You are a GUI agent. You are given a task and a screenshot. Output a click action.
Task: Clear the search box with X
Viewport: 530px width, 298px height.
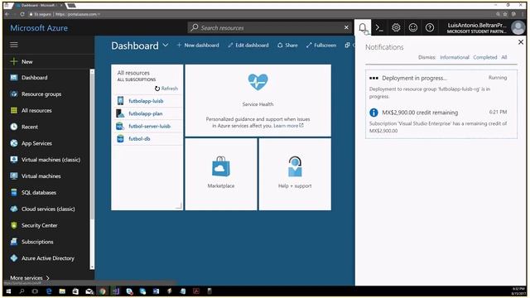tap(346, 27)
